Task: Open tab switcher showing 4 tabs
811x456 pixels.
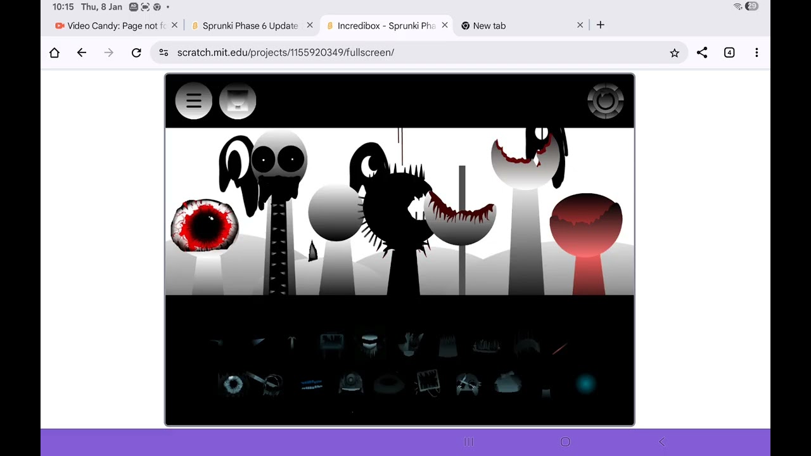Action: (729, 53)
